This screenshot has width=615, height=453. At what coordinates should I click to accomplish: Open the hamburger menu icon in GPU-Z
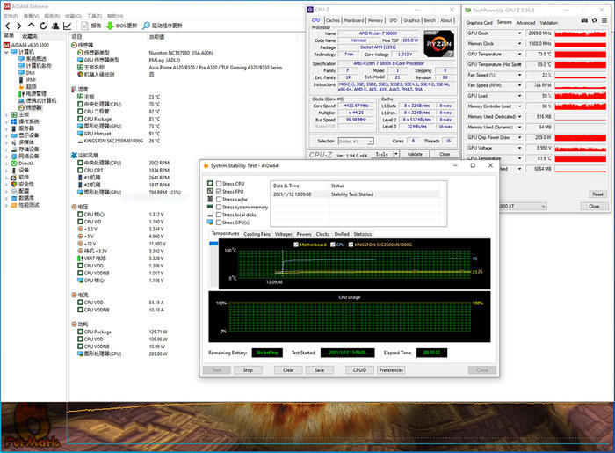(x=604, y=20)
